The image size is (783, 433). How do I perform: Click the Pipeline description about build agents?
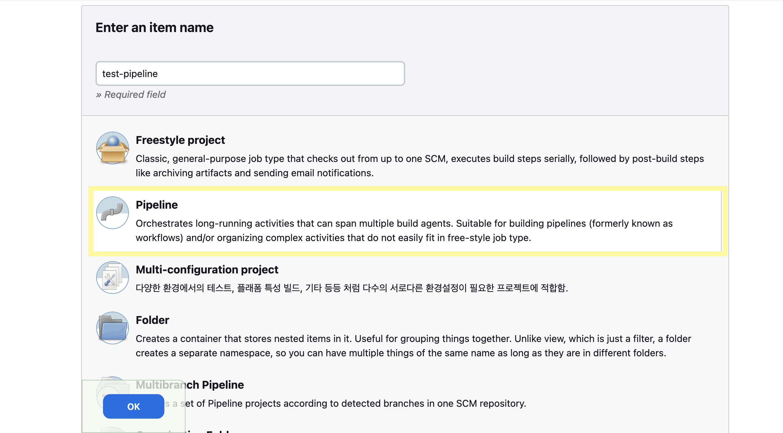pos(404,230)
